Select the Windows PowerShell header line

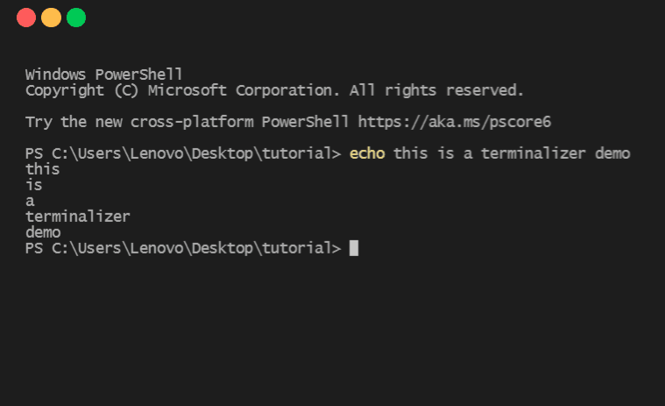pos(104,75)
